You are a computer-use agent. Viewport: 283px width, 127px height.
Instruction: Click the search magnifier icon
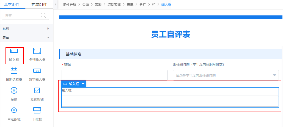click(43, 15)
